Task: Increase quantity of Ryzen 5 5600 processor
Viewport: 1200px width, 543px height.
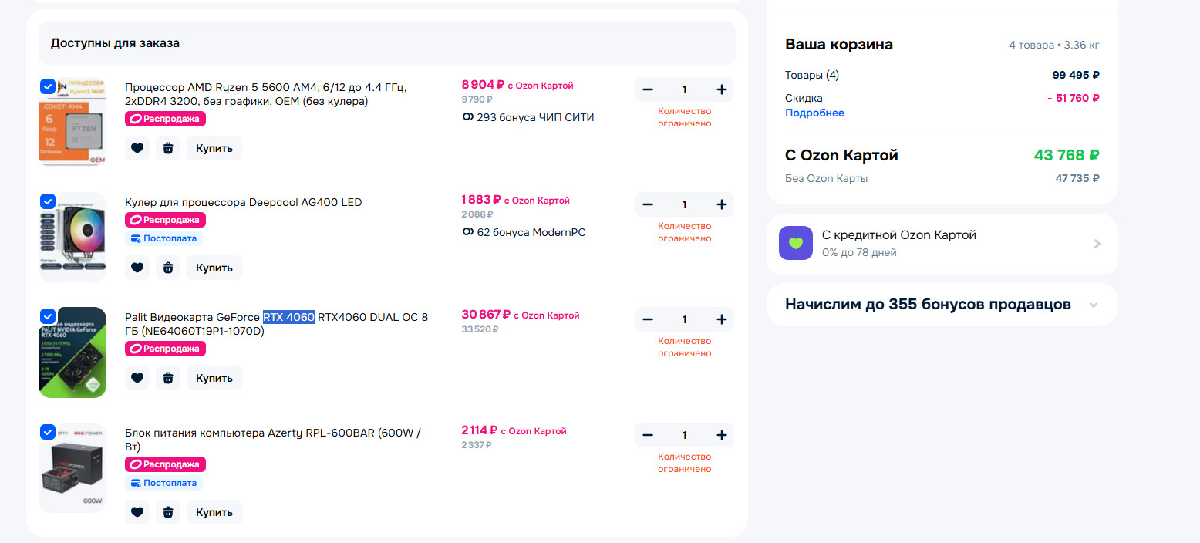Action: point(722,89)
